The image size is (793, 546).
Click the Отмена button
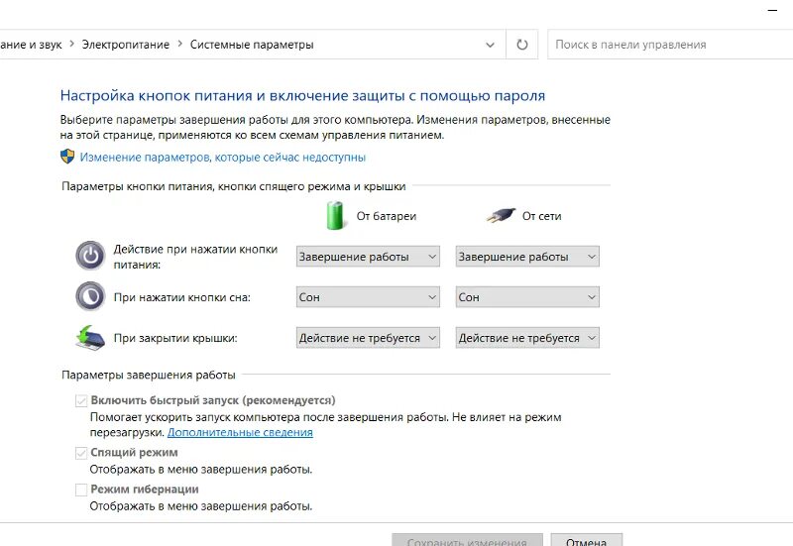(x=586, y=540)
